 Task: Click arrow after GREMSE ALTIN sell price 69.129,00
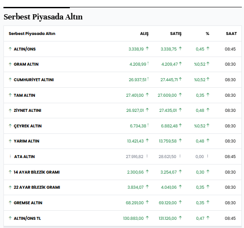click(180, 202)
